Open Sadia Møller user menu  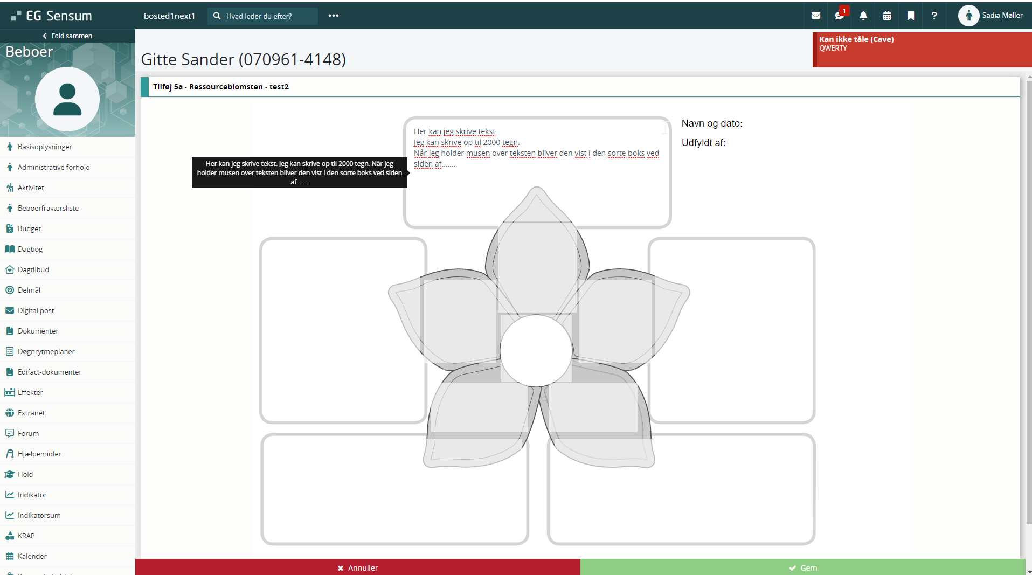click(x=991, y=16)
